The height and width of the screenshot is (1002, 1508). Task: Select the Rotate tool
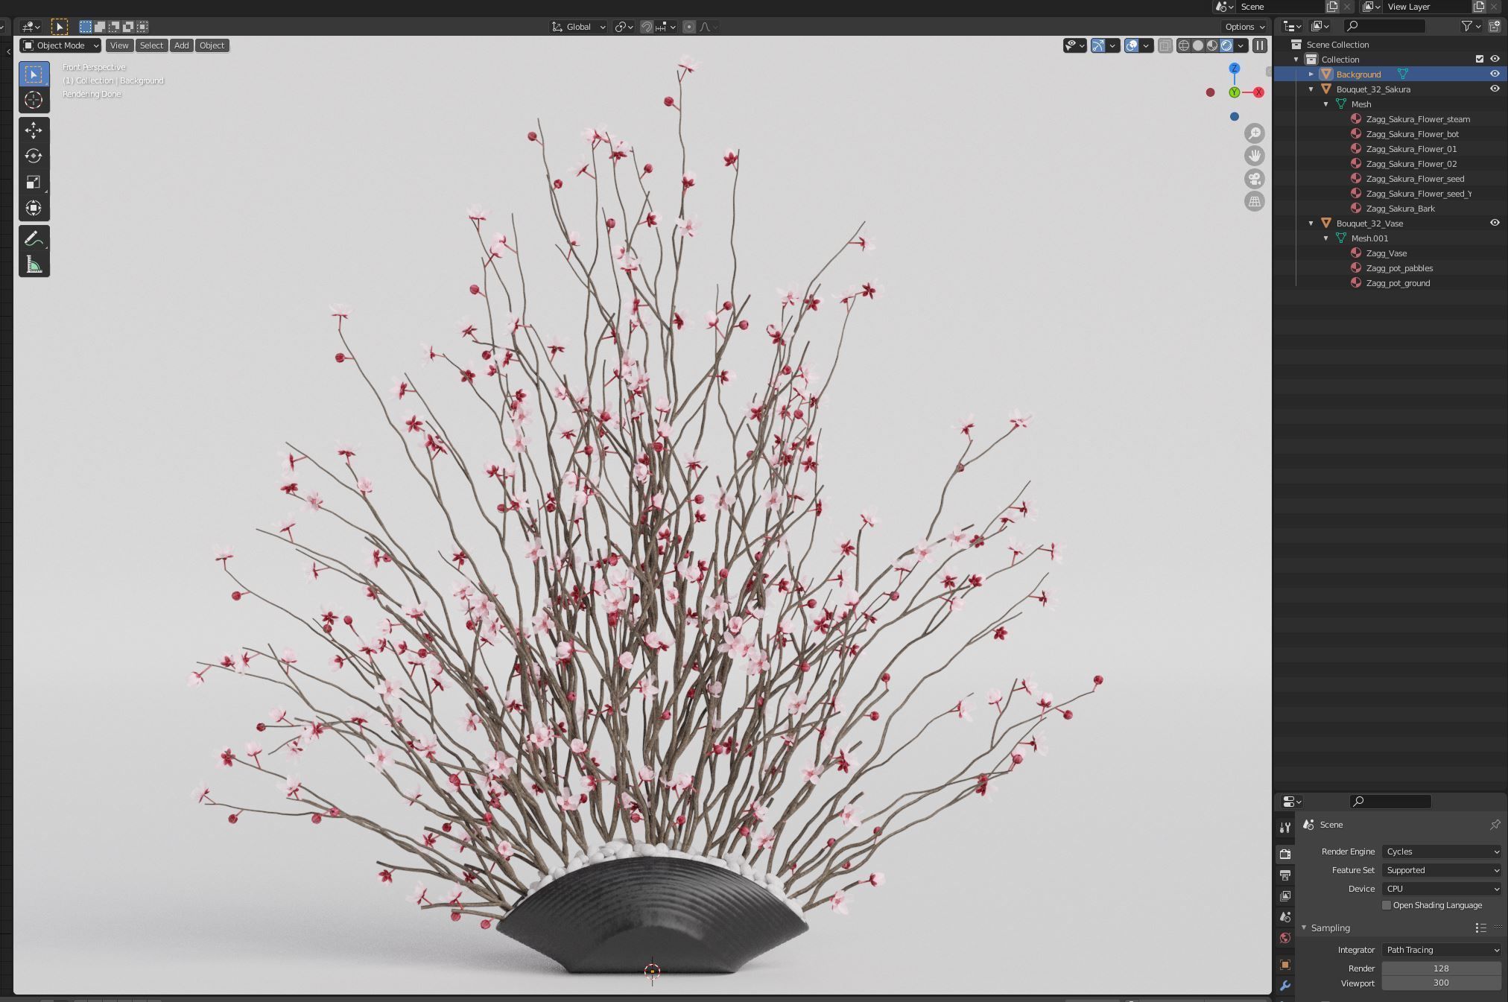pyautogui.click(x=34, y=156)
